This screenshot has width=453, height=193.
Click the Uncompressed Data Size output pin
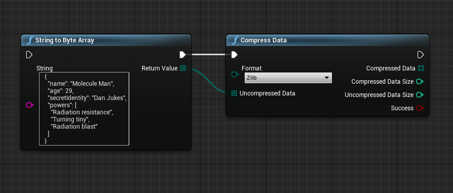pyautogui.click(x=420, y=95)
